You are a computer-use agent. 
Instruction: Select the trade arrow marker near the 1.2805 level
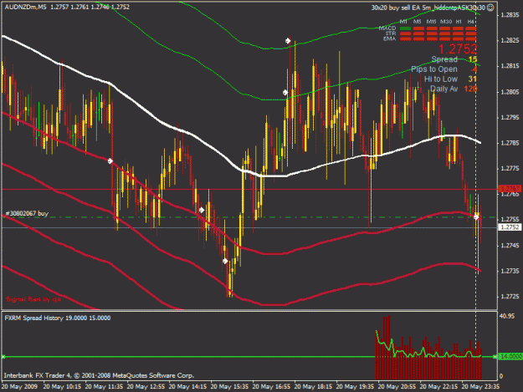click(285, 92)
